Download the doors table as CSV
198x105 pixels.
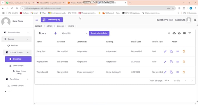[174, 33]
